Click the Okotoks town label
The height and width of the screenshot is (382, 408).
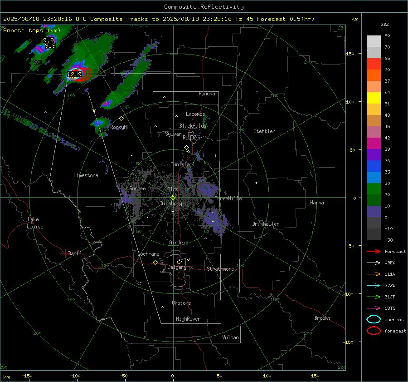point(181,303)
